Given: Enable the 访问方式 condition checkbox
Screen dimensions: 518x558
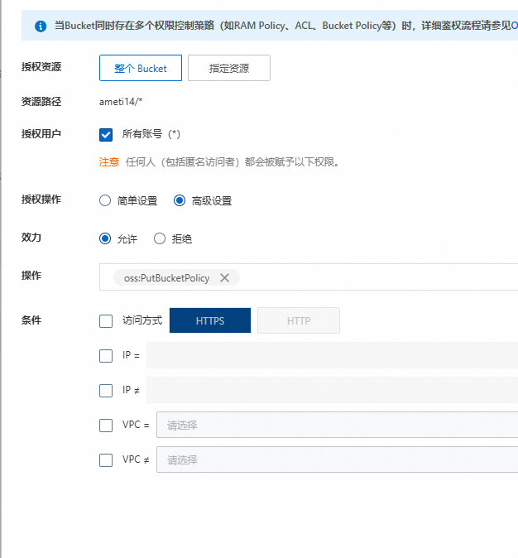Looking at the screenshot, I should [106, 321].
